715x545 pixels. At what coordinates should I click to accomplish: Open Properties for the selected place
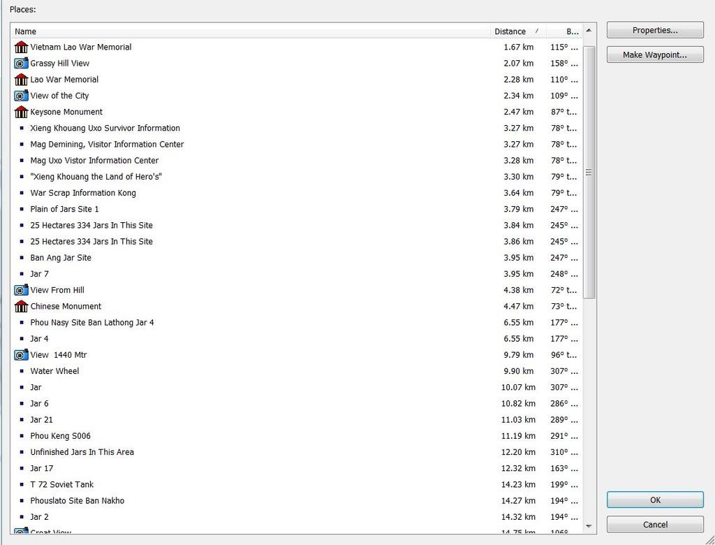pos(655,30)
